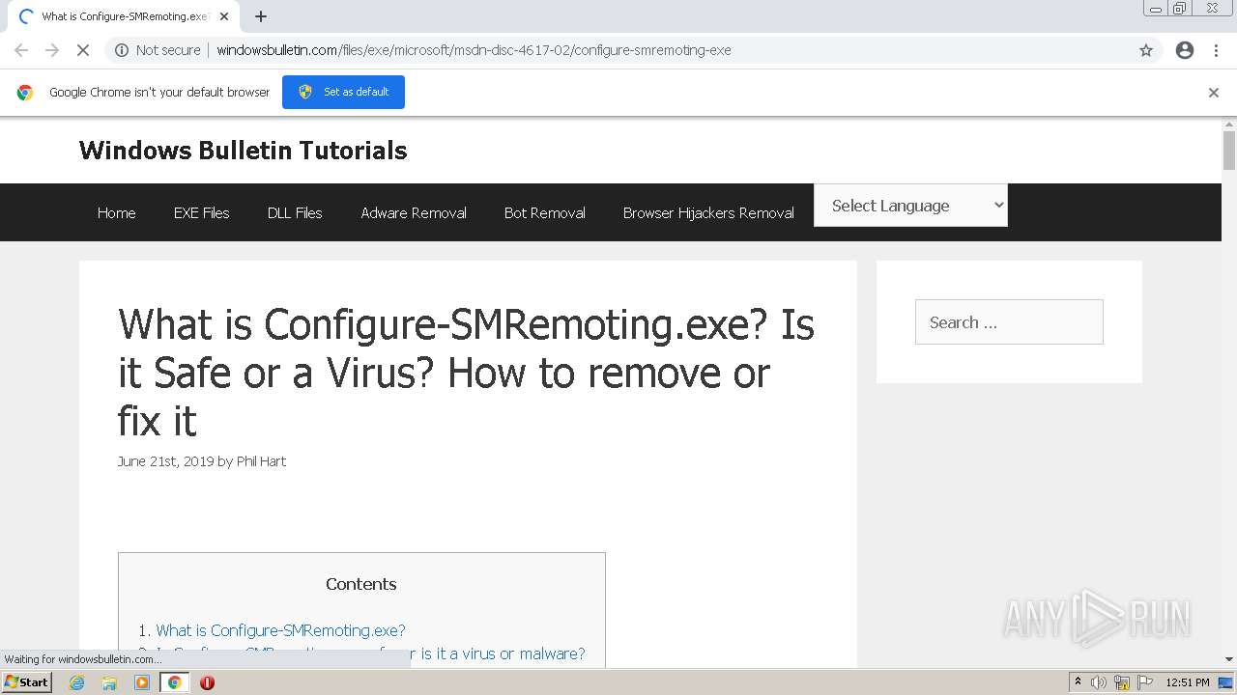
Task: Open the DLL Files menu
Action: (295, 212)
